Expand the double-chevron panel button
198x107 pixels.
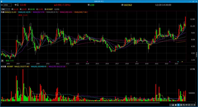click(x=2, y=61)
